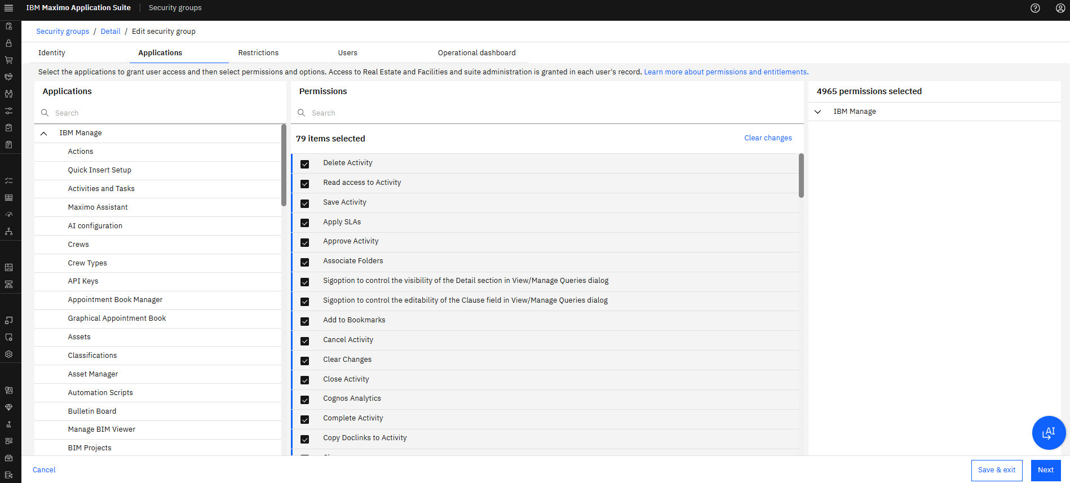Open the hamburger navigation menu
Screen dimensions: 1070x483
pyautogui.click(x=8, y=8)
